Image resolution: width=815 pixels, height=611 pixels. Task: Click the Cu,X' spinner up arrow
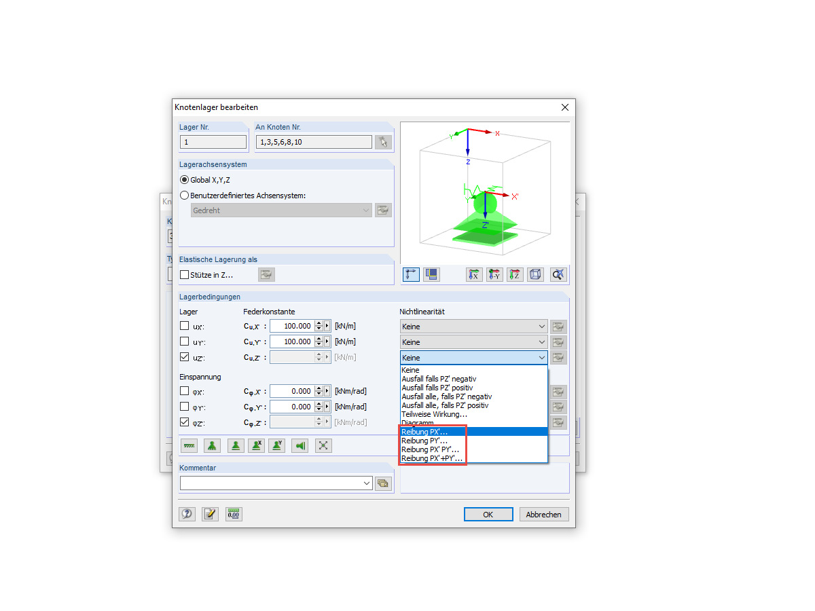(x=319, y=322)
